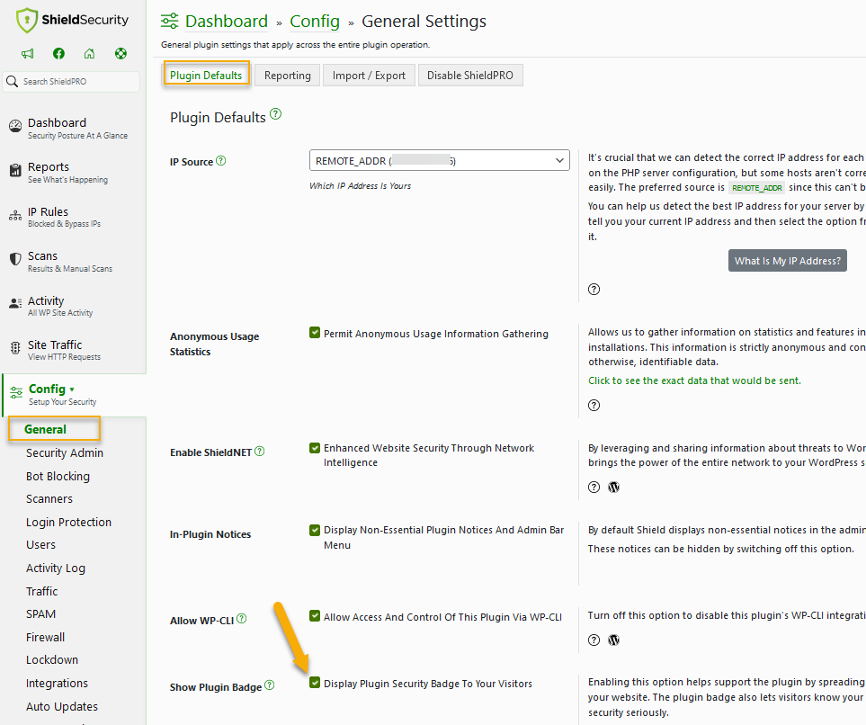Open the Disable ShieldPRO tab
Screen dimensions: 866x725
tap(470, 76)
